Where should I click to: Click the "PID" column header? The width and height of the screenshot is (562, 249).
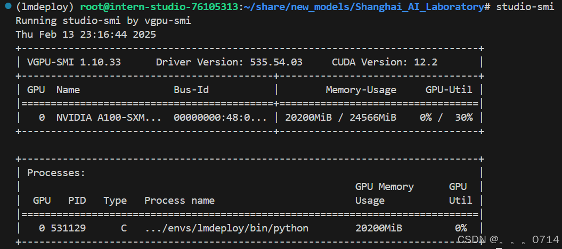[77, 201]
